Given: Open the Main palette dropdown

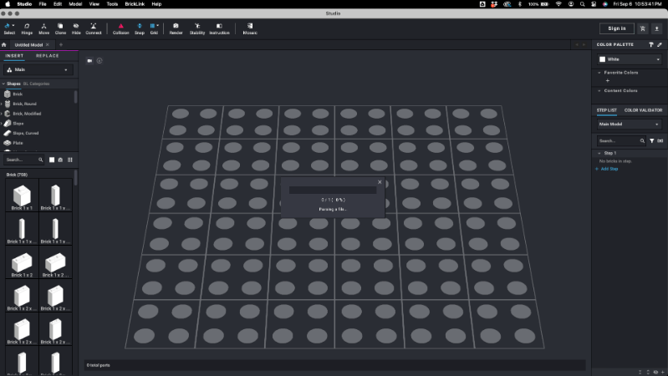Looking at the screenshot, I should [39, 70].
